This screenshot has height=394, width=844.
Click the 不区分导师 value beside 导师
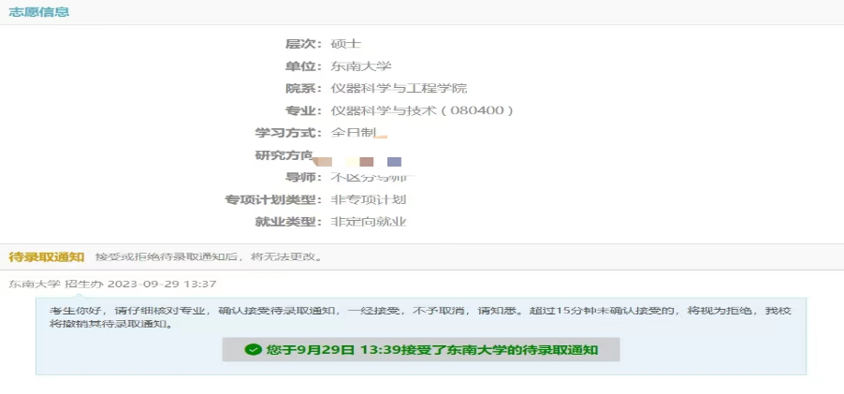pyautogui.click(x=369, y=177)
